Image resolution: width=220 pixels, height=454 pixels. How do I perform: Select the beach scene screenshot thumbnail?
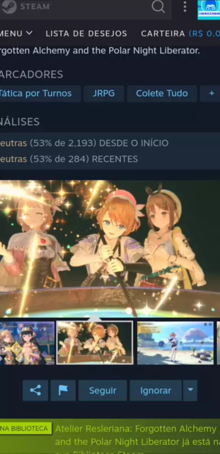[175, 343]
